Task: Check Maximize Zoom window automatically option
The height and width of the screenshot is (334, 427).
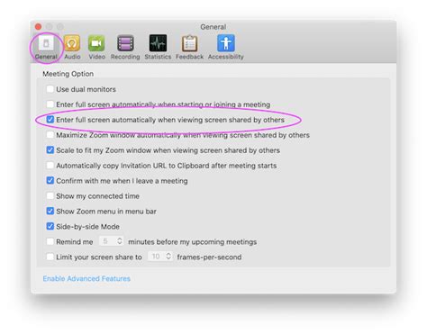Action: pos(50,135)
